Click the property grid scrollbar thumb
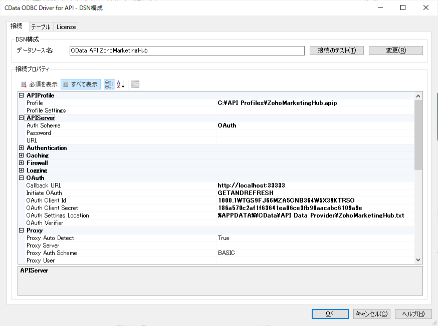The height and width of the screenshot is (326, 438). pyautogui.click(x=418, y=135)
